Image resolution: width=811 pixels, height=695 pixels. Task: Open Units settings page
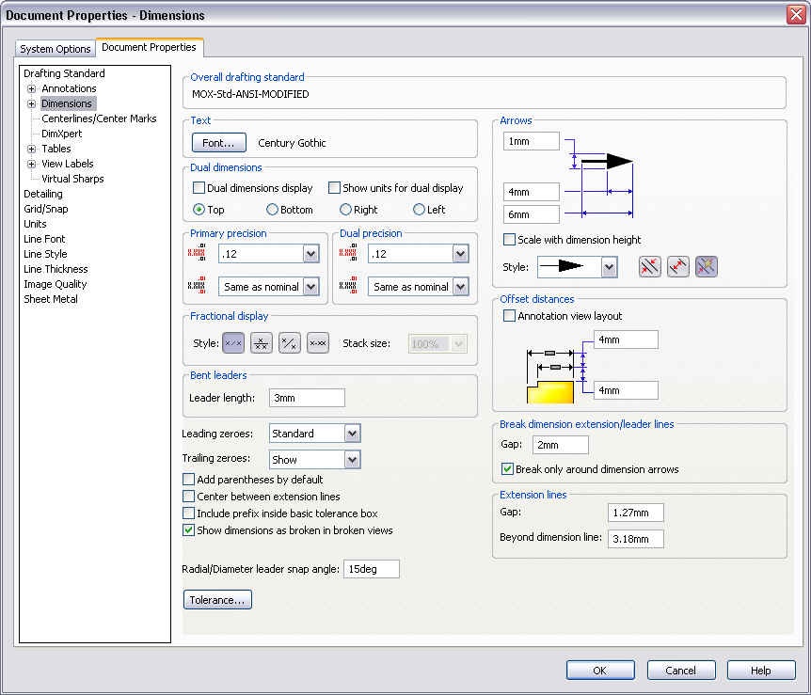point(35,224)
